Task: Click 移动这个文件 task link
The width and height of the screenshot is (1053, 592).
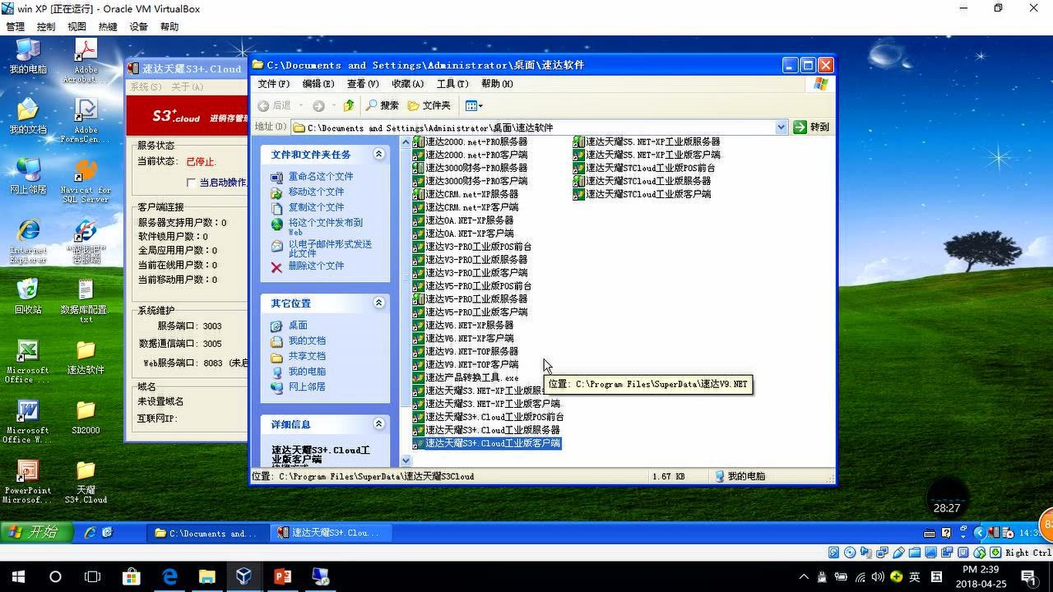Action: [x=316, y=192]
